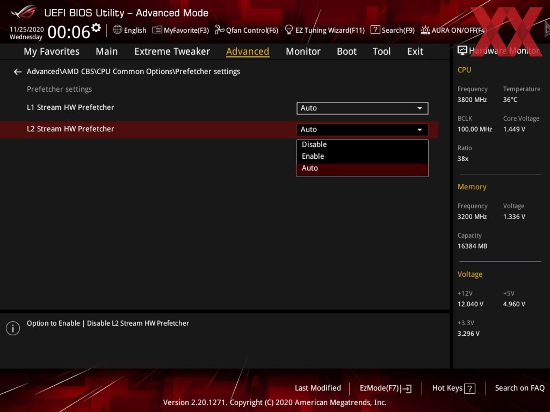Open the L1 Stream HW Prefetcher dropdown
This screenshot has width=550, height=412.
362,108
